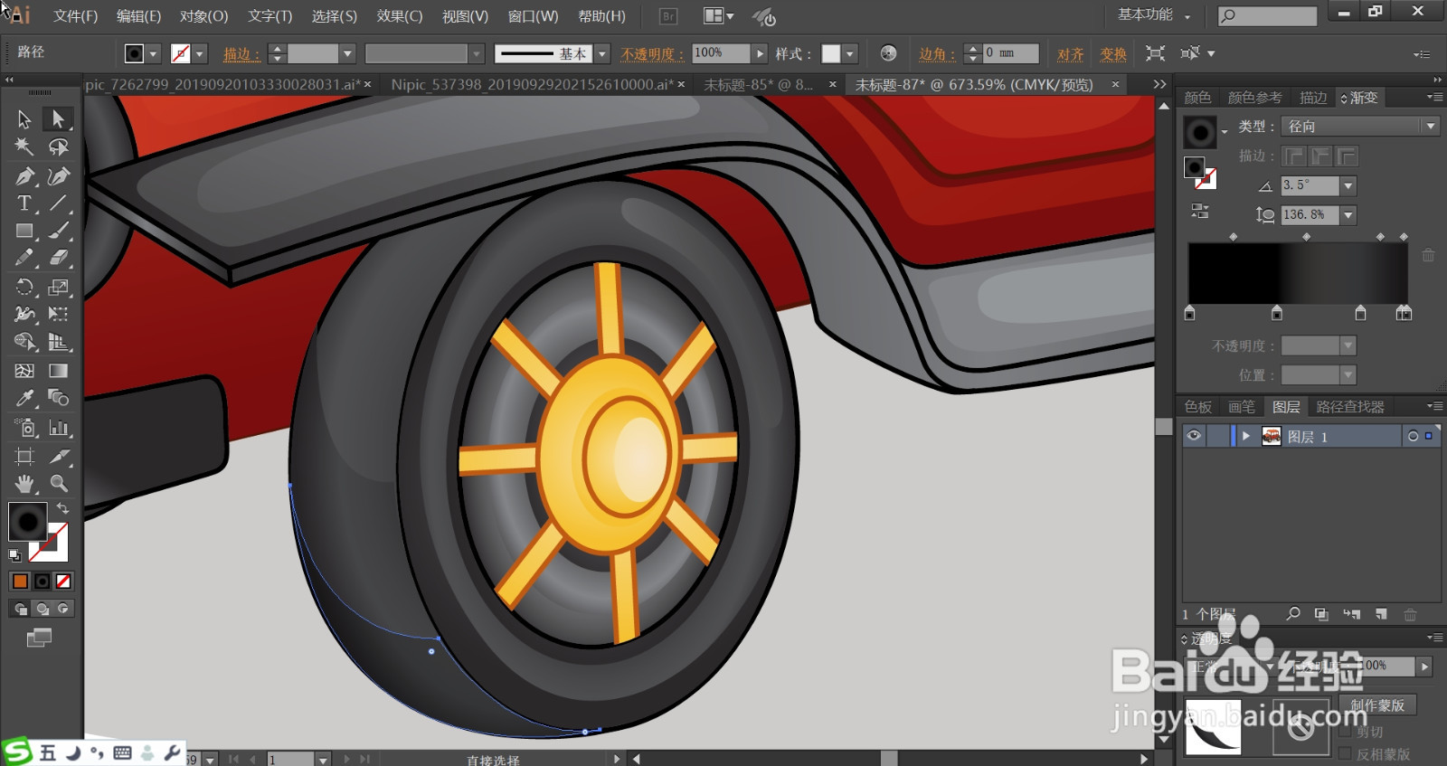Viewport: 1447px width, 766px height.
Task: Open the 文件(F) menu
Action: pos(75,16)
